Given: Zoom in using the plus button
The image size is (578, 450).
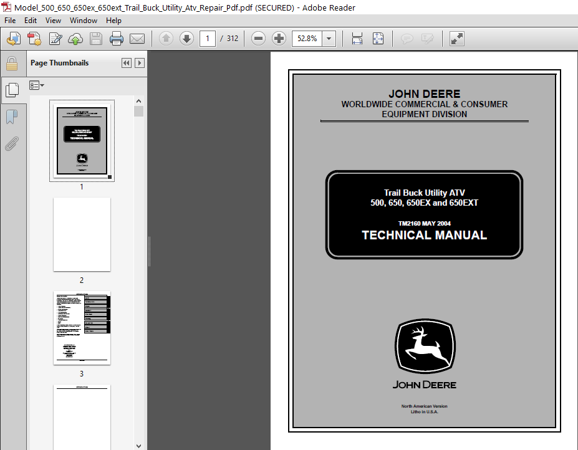Looking at the screenshot, I should 278,39.
